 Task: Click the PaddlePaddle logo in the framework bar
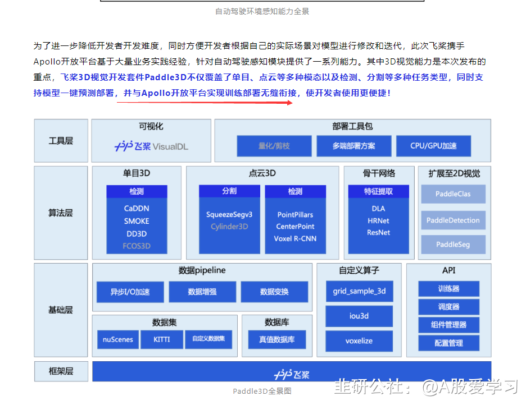[x=292, y=375]
